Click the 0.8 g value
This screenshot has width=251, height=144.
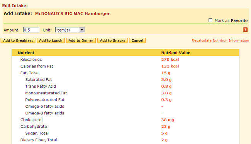(166, 86)
